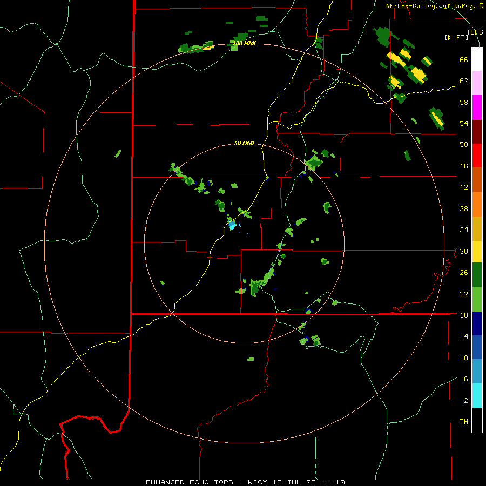Click the white top color swatch in legend
This screenshot has width=486, height=486.
click(477, 59)
